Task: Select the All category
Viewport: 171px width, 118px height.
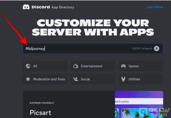Action: point(45,66)
